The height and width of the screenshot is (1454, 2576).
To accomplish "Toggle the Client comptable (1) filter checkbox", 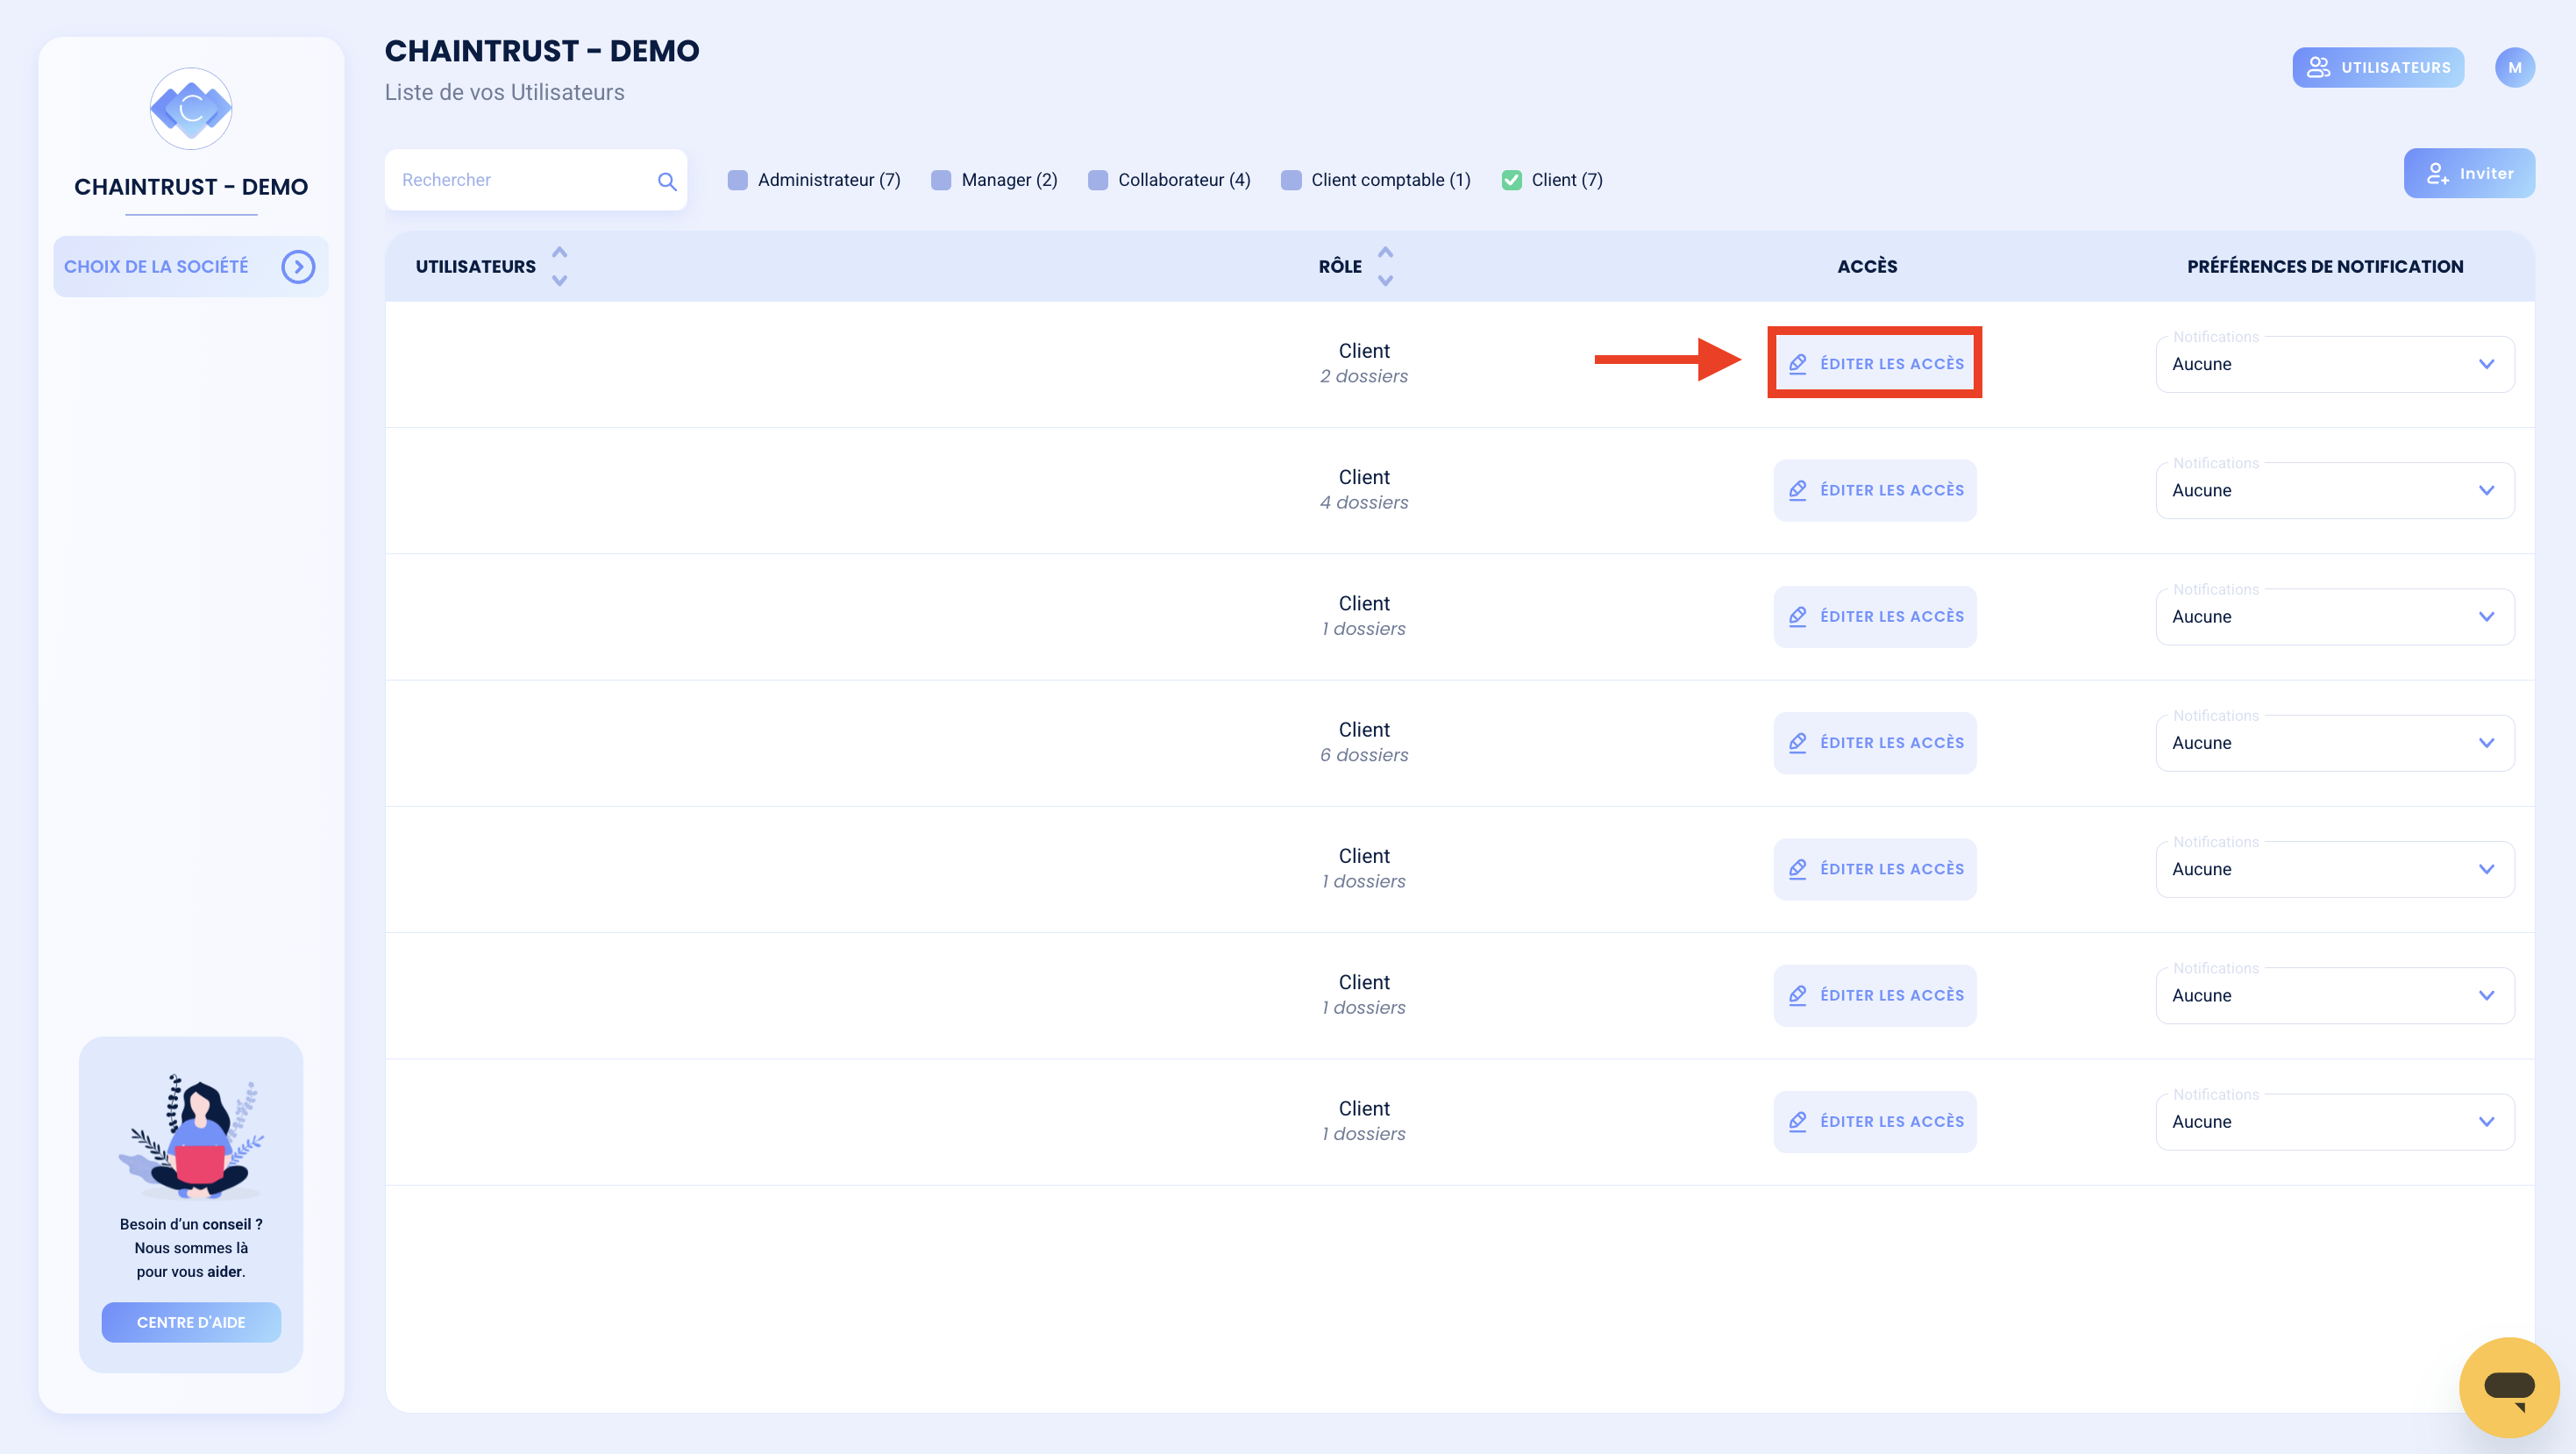I will pos(1291,180).
